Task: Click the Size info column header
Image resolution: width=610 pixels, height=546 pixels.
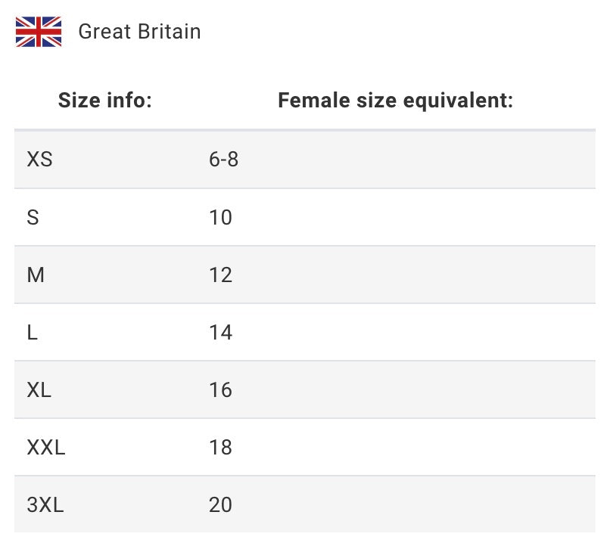Action: (x=105, y=101)
